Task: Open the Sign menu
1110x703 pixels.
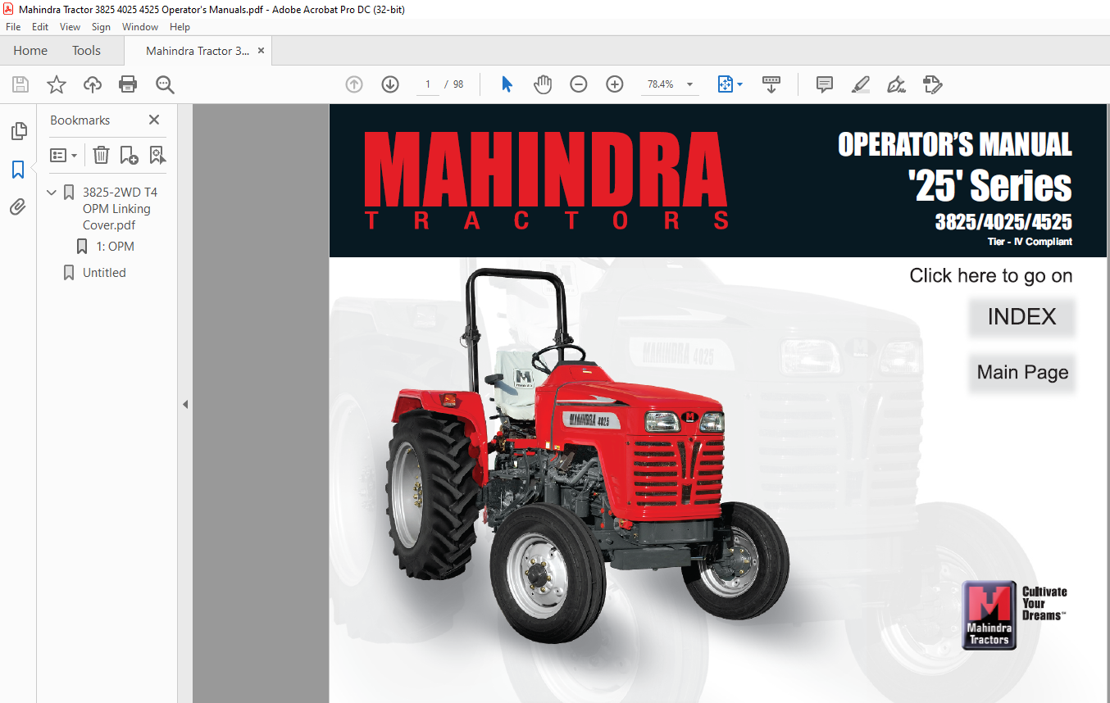Action: coord(101,27)
